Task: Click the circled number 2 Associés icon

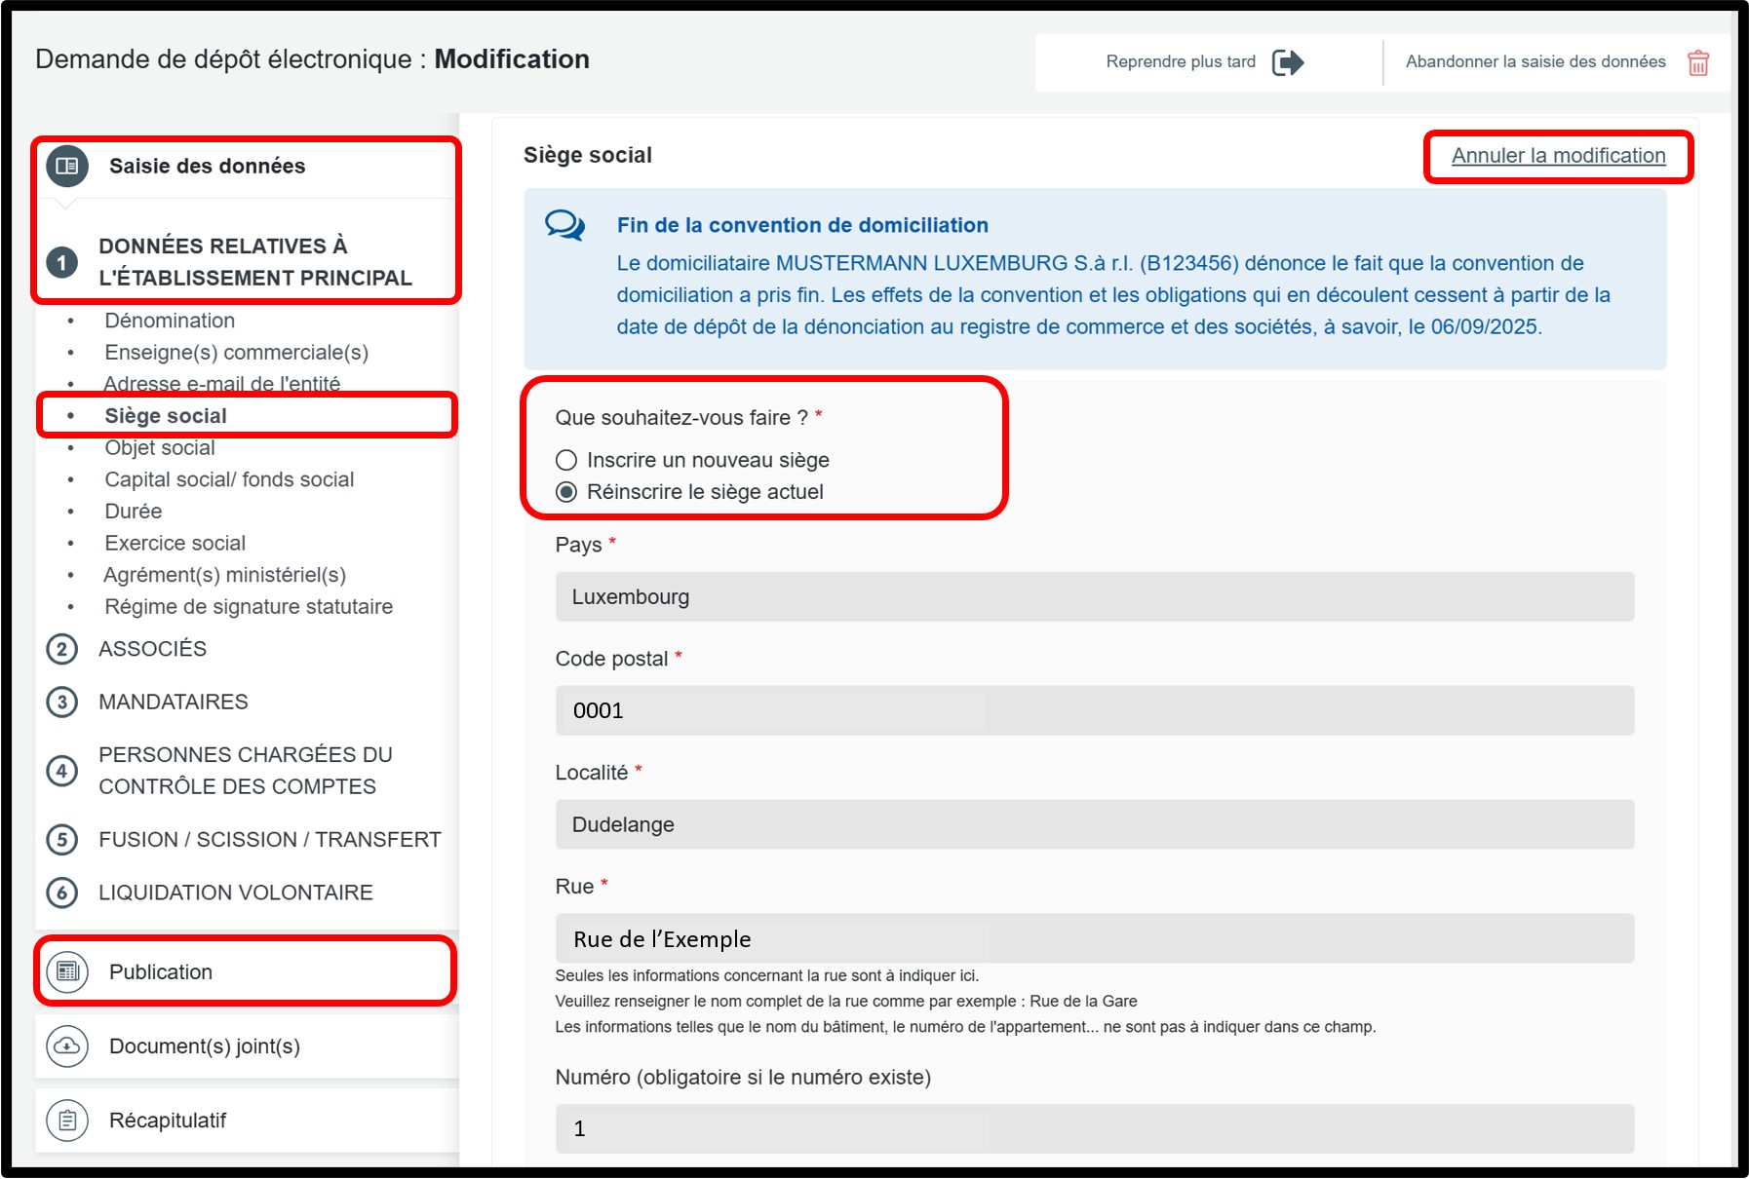Action: point(62,649)
